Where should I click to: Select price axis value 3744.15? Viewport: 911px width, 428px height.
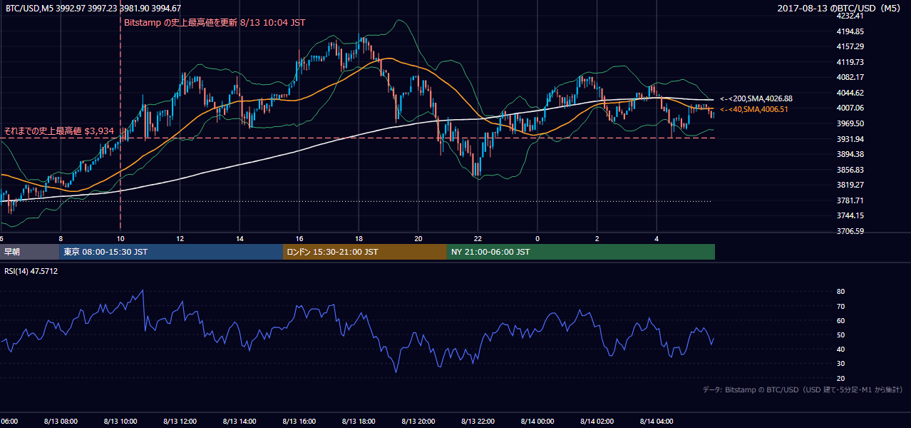pyautogui.click(x=850, y=215)
